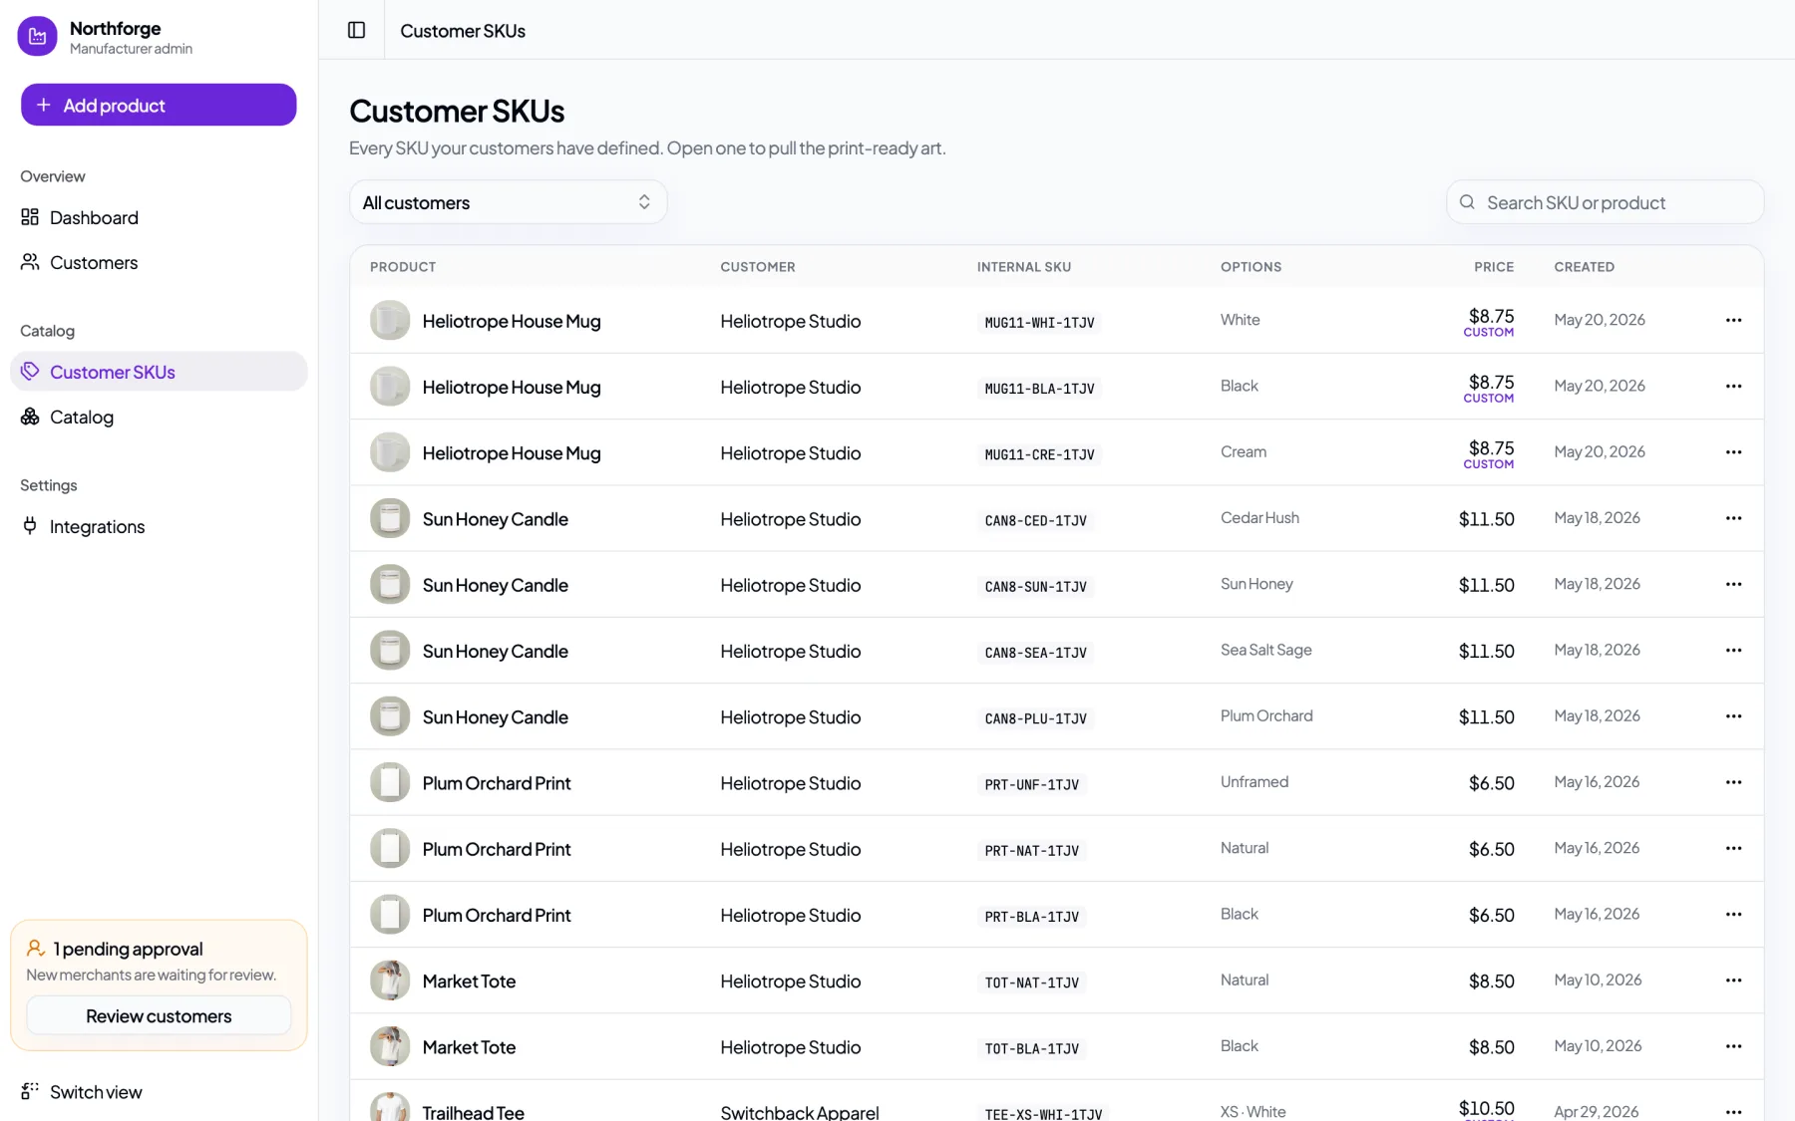1795x1121 pixels.
Task: Open row actions for TOT-BLA-1TJV
Action: (1733, 1046)
